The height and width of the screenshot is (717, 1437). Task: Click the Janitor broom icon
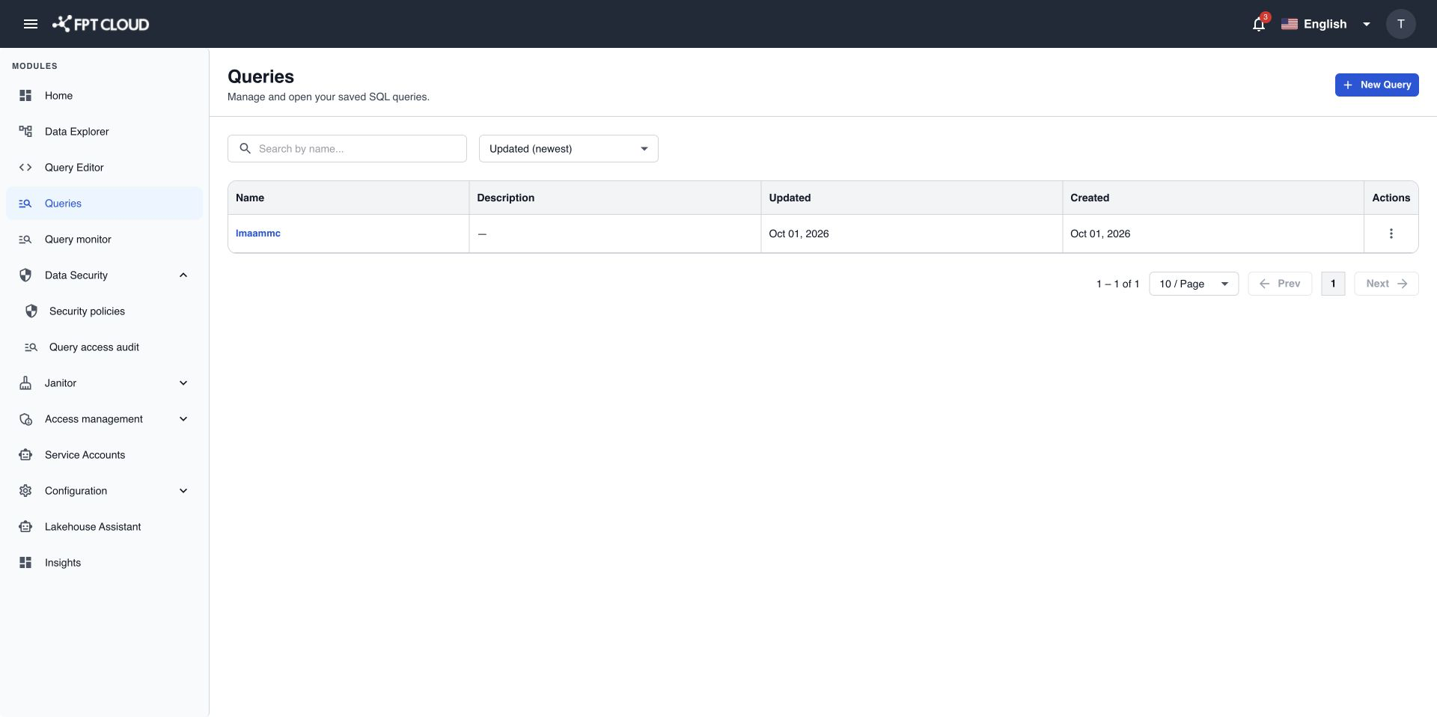[x=25, y=383]
